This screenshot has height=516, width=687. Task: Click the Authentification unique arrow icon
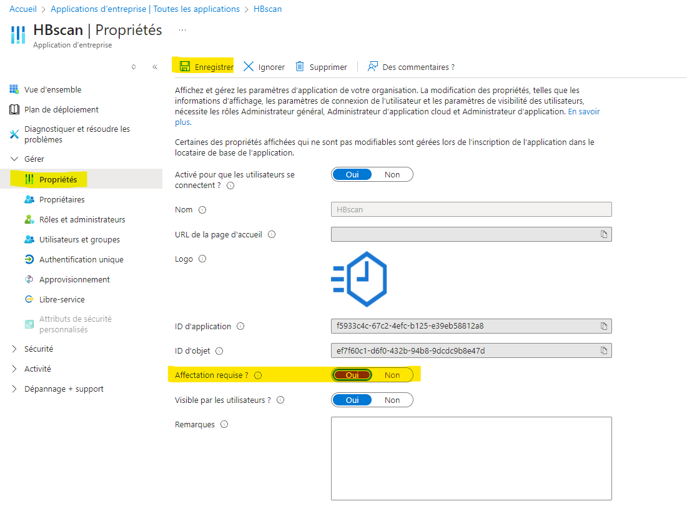pos(29,259)
